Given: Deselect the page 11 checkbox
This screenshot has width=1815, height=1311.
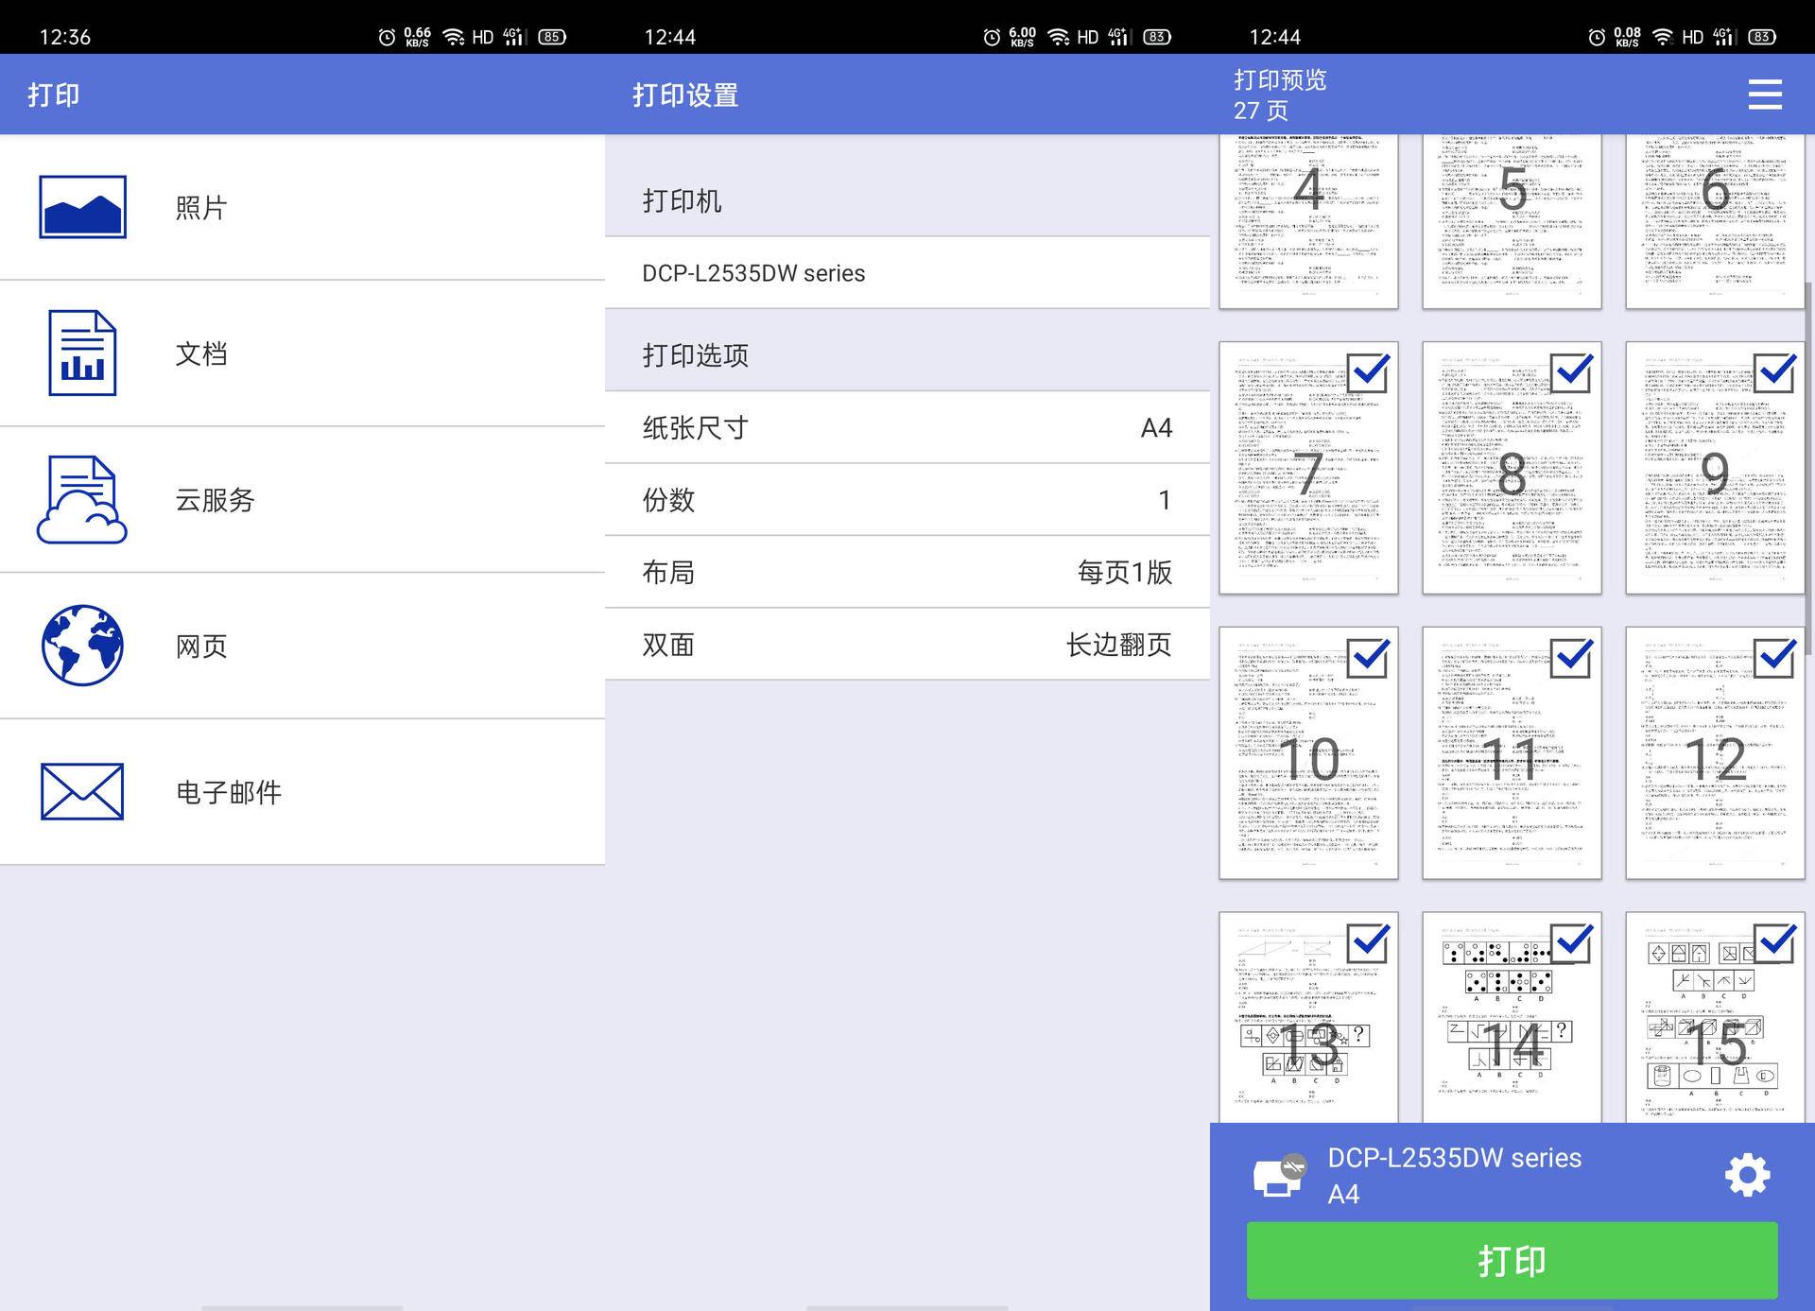Looking at the screenshot, I should tap(1572, 658).
